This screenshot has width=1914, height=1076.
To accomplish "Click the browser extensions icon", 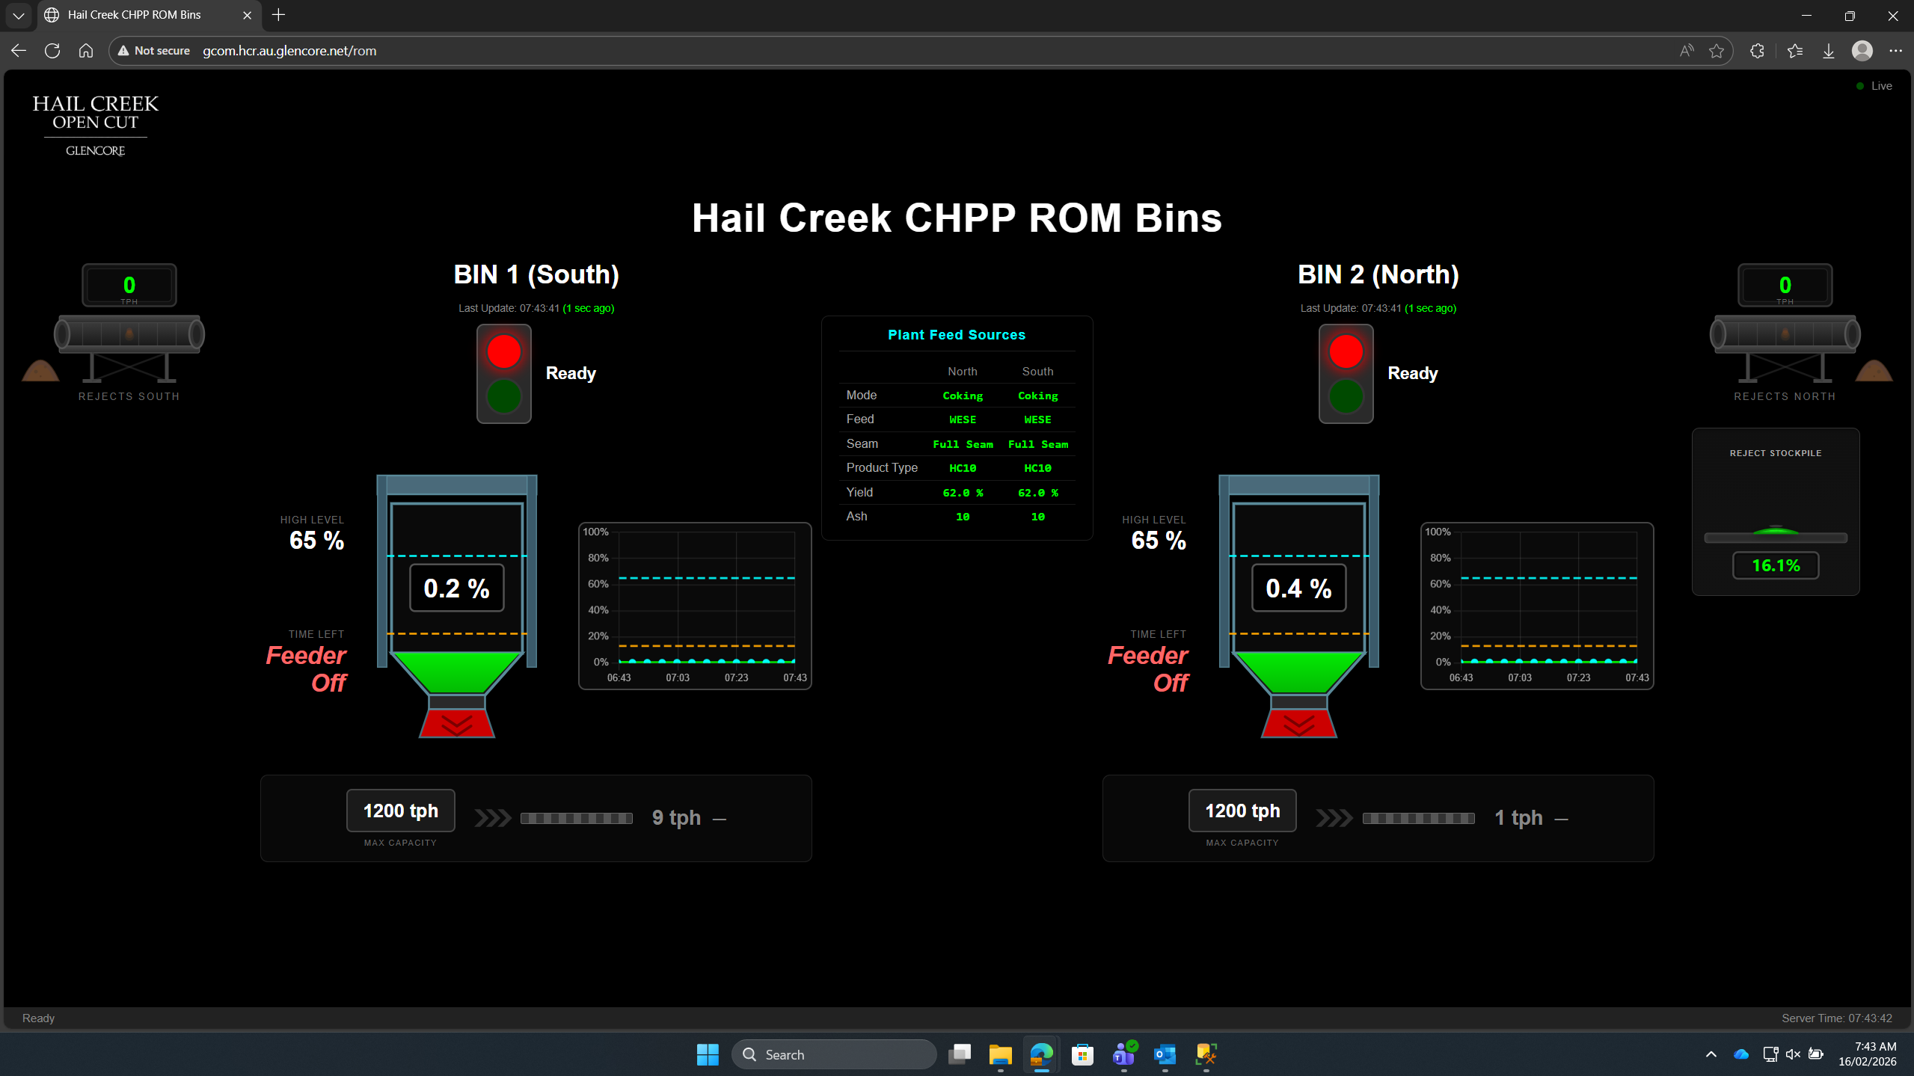I will click(x=1757, y=51).
